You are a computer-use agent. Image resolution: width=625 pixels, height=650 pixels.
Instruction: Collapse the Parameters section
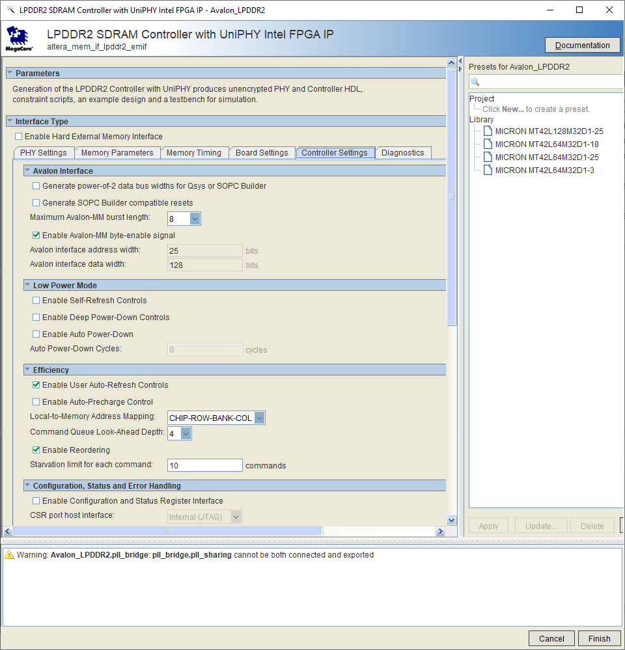pyautogui.click(x=10, y=72)
